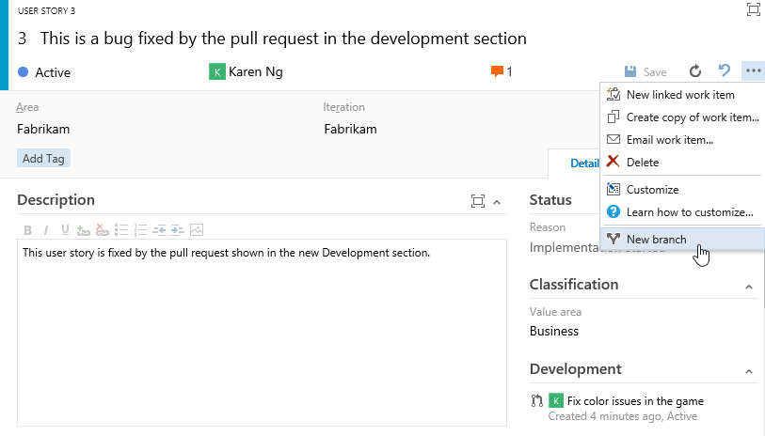Insert a bulleted list
Viewport: 765px width, 436px height.
121,230
